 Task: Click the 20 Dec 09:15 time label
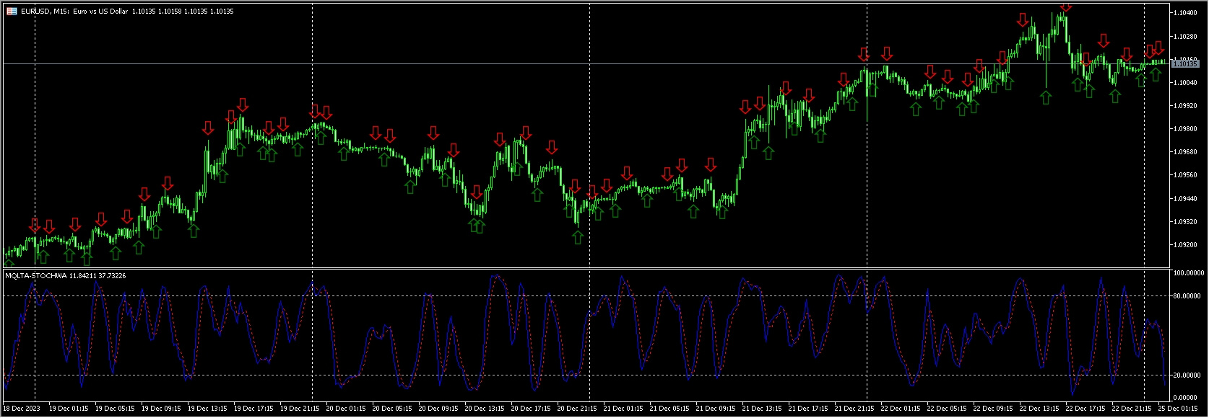(x=438, y=409)
